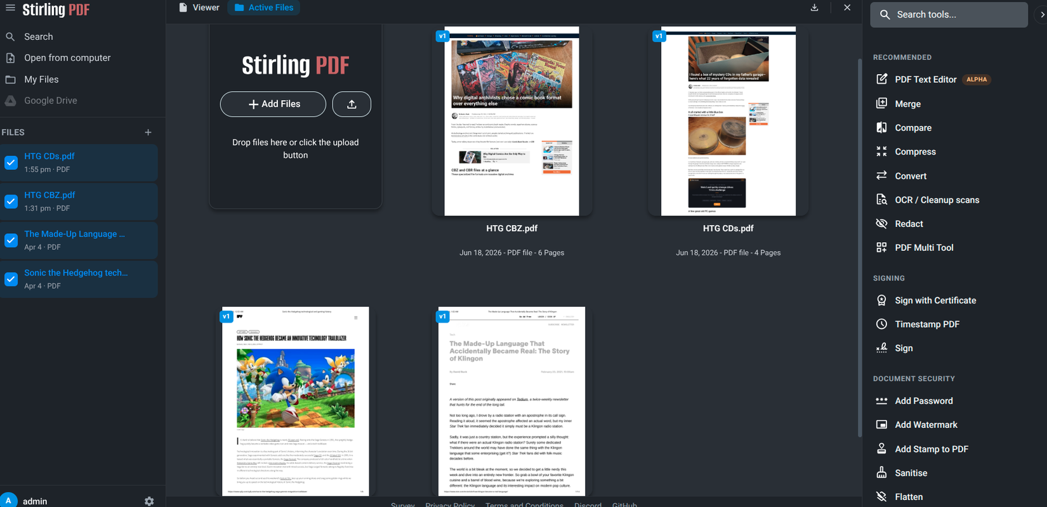Click the Sign signature icon

coord(881,348)
